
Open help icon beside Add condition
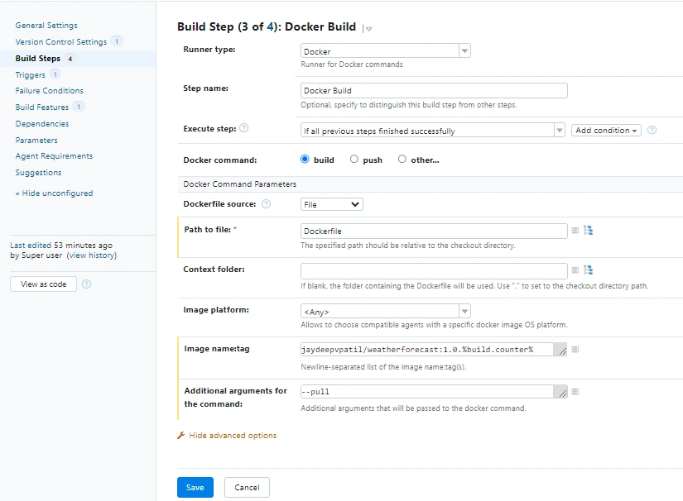[652, 130]
